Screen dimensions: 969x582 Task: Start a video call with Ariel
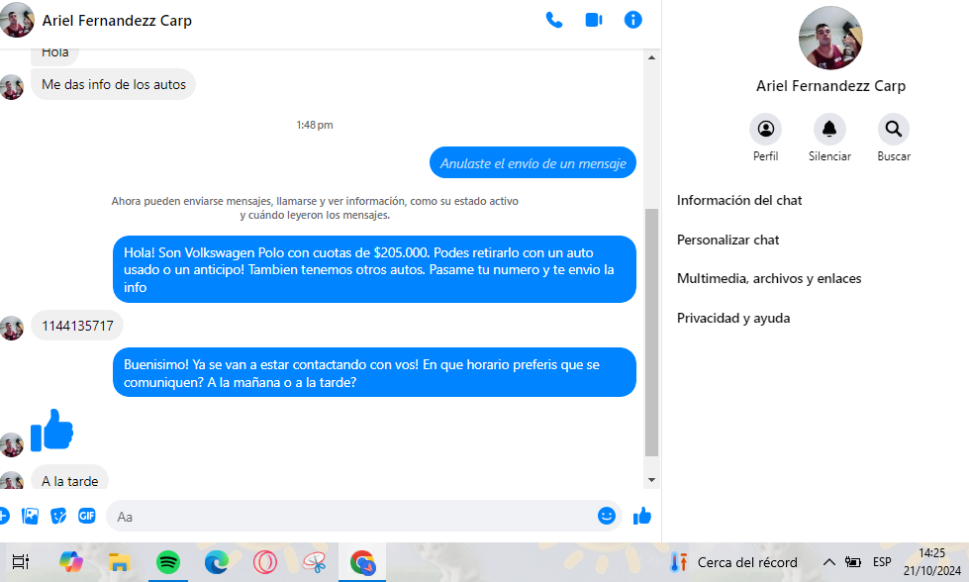pyautogui.click(x=594, y=21)
